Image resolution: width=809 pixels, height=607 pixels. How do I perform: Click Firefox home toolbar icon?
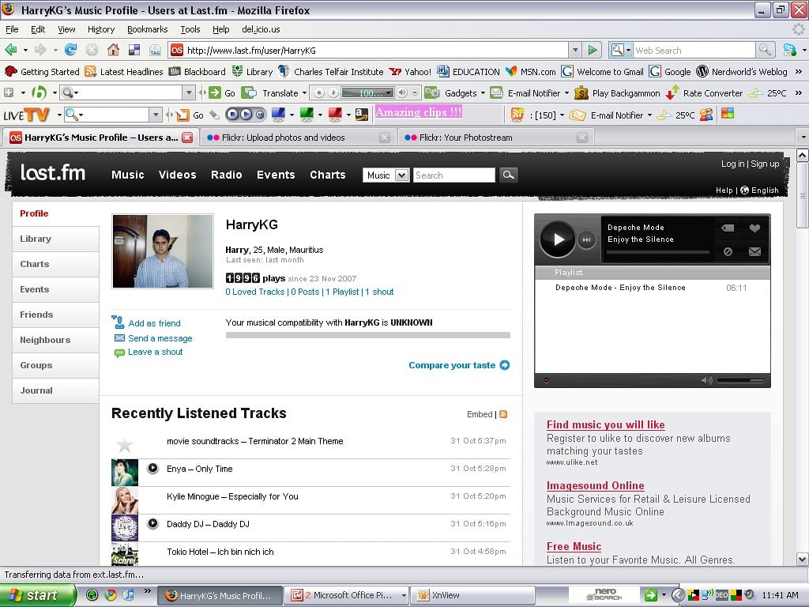pos(113,50)
